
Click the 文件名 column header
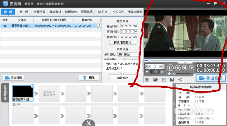click(22, 20)
